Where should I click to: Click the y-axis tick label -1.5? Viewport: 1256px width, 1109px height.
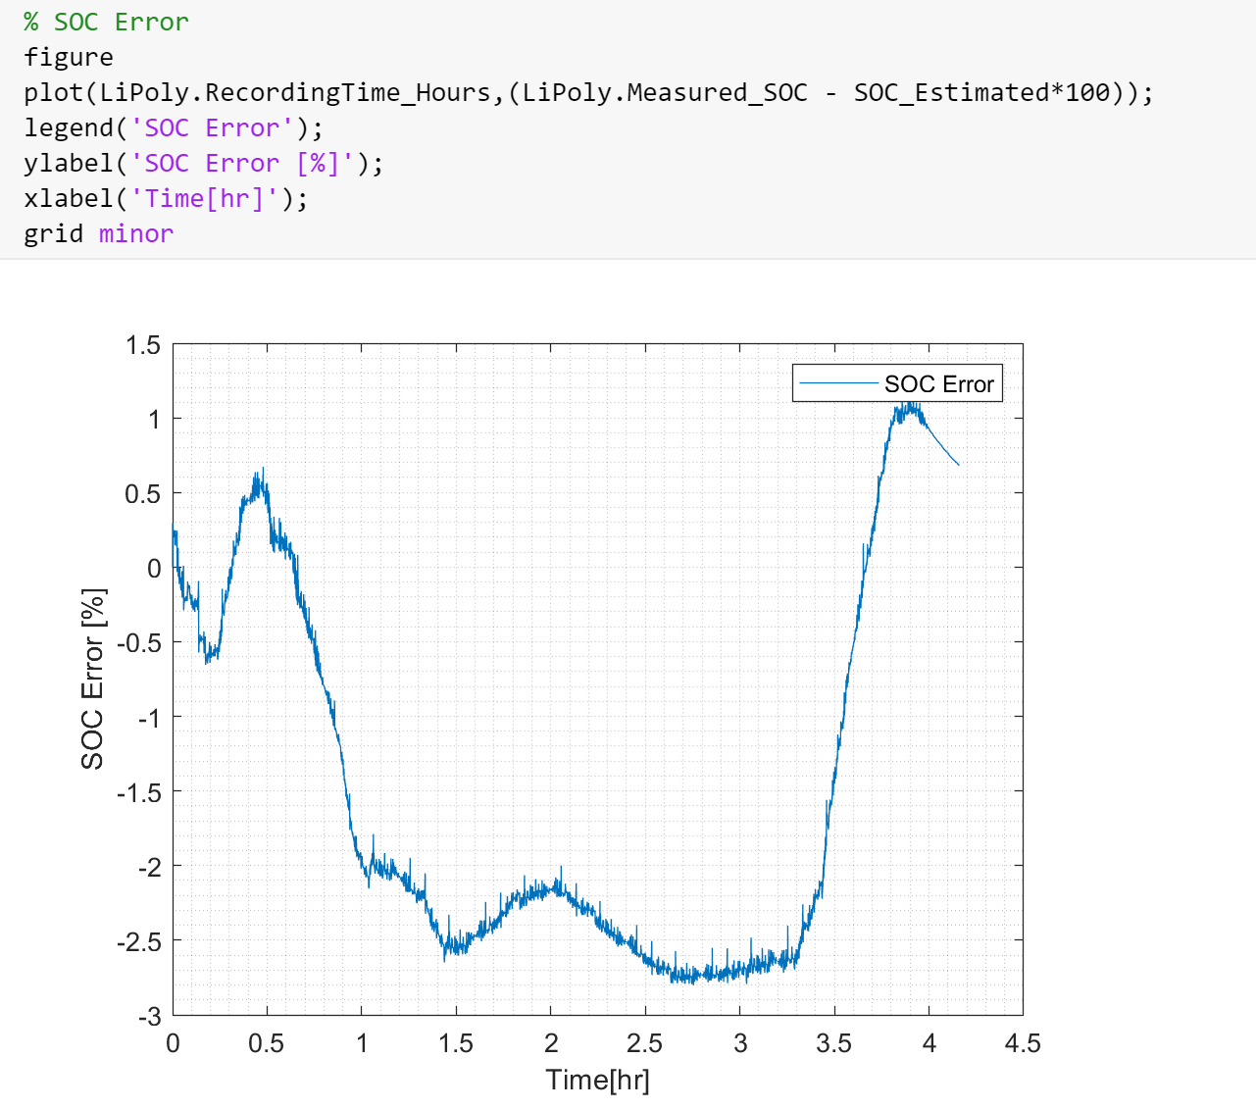[138, 792]
